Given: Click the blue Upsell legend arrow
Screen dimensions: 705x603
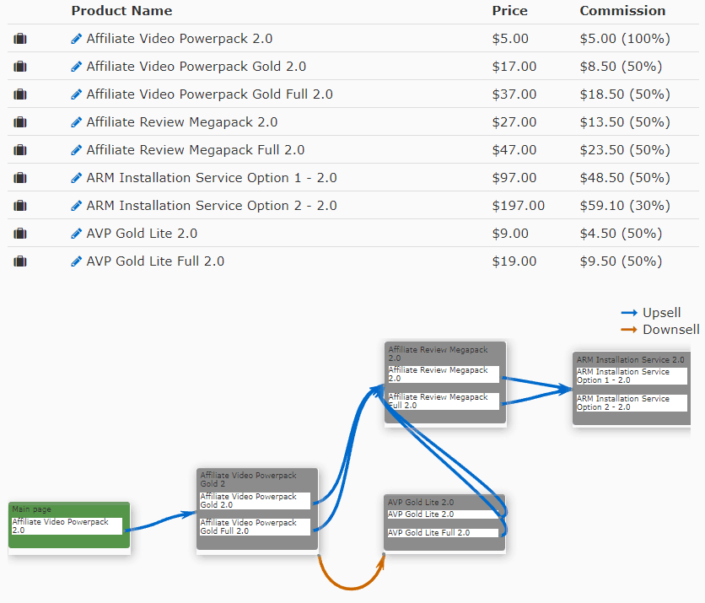Looking at the screenshot, I should click(629, 313).
